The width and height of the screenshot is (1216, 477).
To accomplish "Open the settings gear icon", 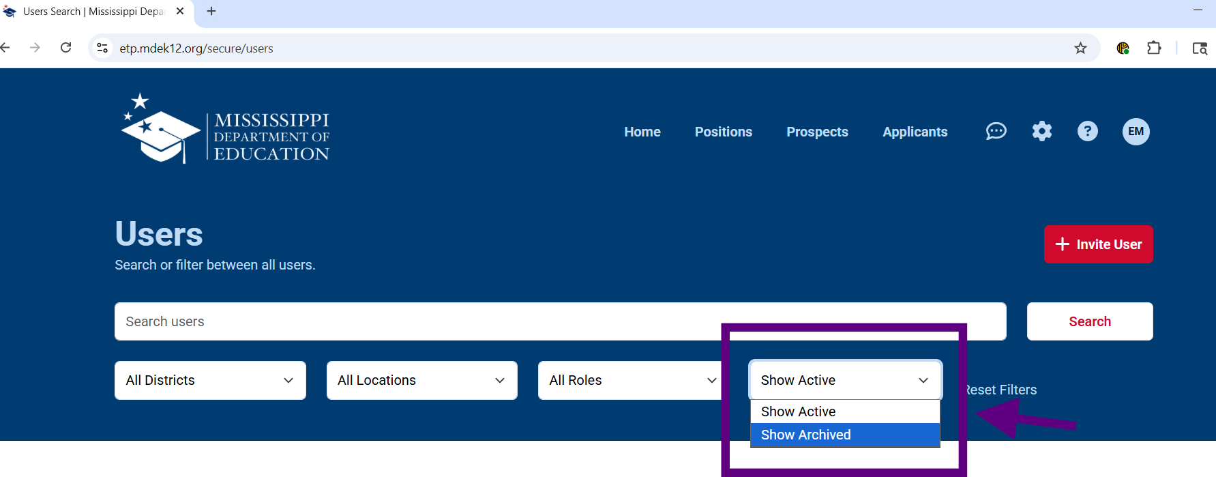I will 1041,131.
